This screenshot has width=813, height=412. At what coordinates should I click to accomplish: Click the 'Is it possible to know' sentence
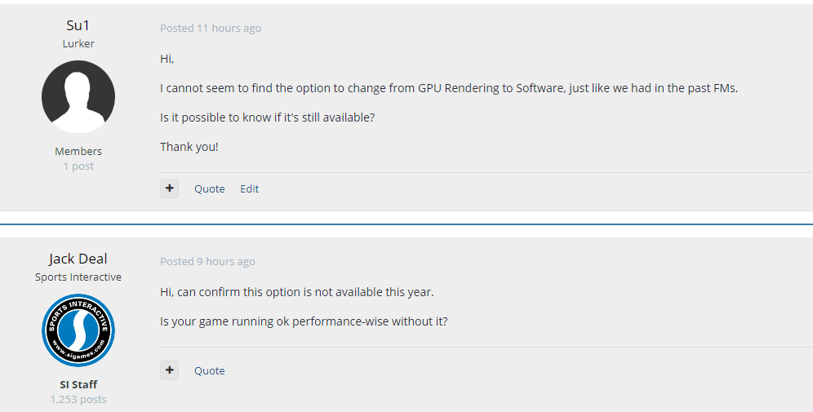coord(267,117)
